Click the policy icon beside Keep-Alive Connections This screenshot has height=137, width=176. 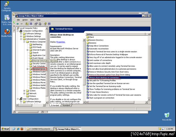[87, 46]
